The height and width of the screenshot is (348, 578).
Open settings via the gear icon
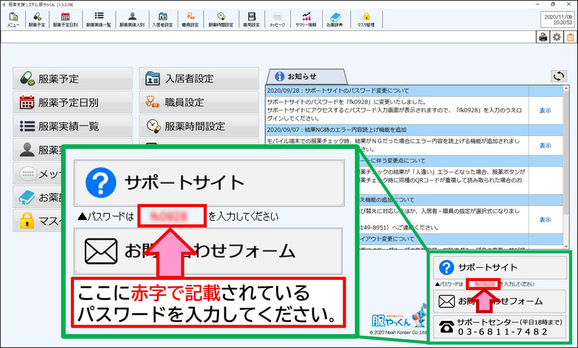[x=556, y=37]
